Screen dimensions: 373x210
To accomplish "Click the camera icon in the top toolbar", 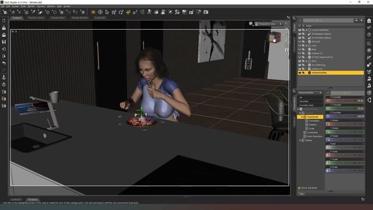I will [x=206, y=12].
